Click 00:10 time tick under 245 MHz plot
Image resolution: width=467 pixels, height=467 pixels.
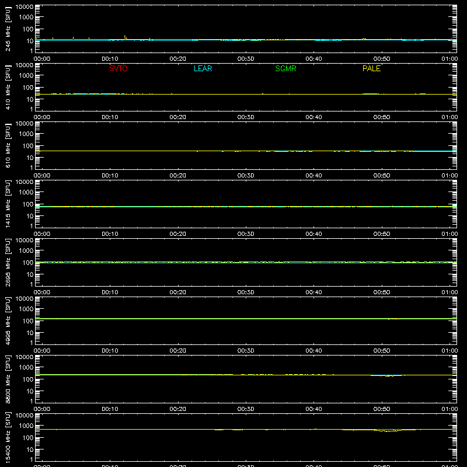click(x=110, y=59)
